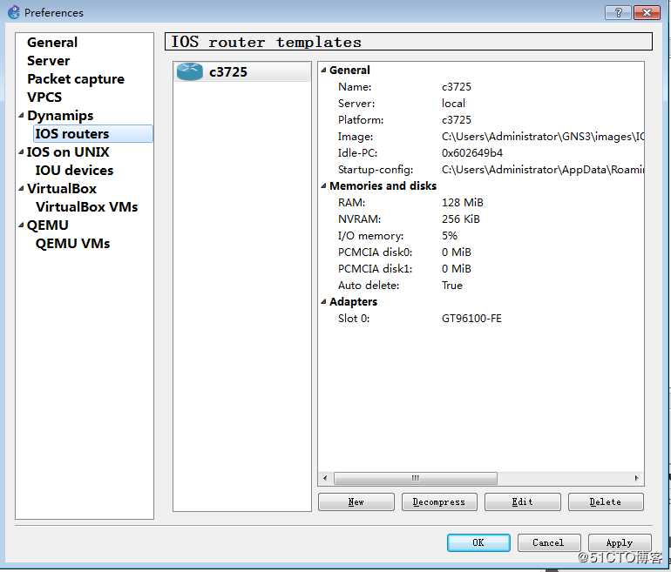Click the scrollbar left arrow
Viewport: 671px width, 572px height.
click(325, 478)
